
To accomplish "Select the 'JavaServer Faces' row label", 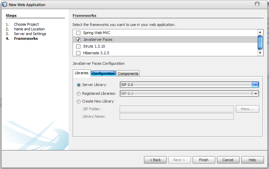I will pyautogui.click(x=98, y=39).
